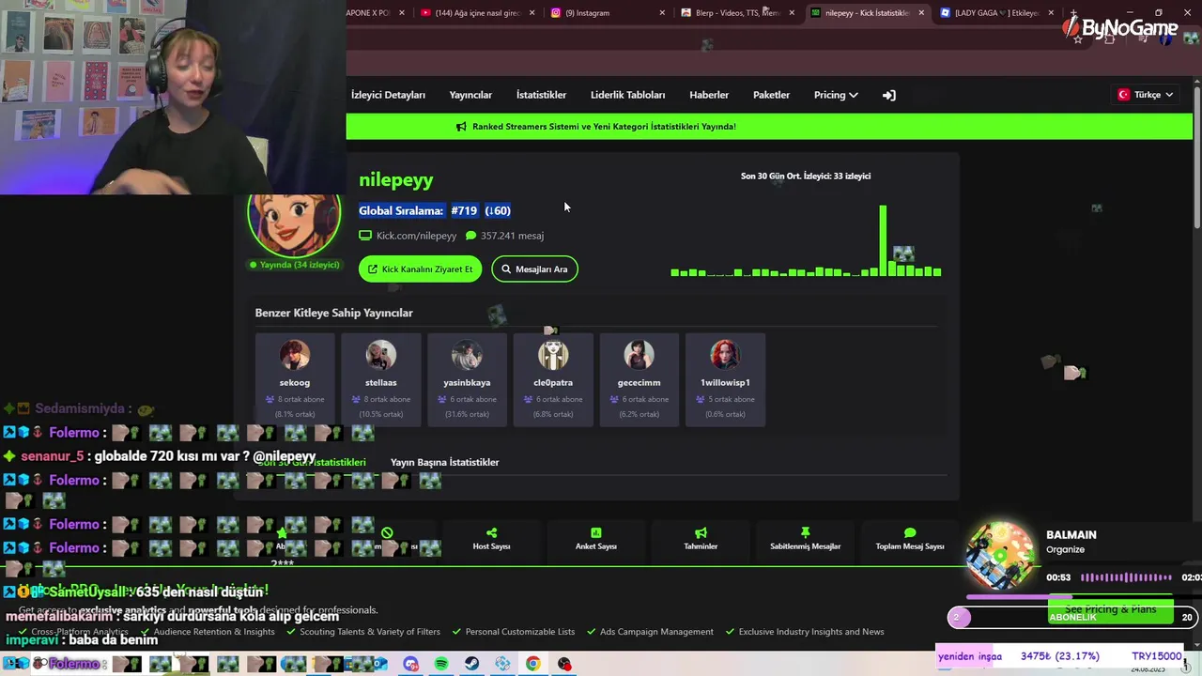Viewport: 1202px width, 676px height.
Task: Click the login arrow icon in navbar
Action: point(888,95)
